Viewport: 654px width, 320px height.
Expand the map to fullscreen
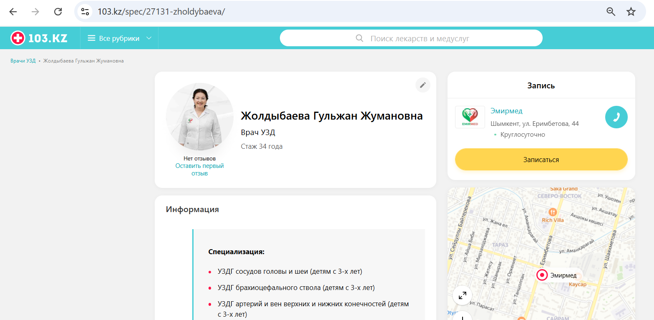pos(463,295)
